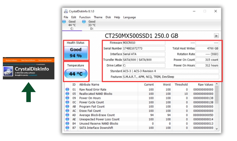Select the Erase Fail Count row

coord(139,111)
